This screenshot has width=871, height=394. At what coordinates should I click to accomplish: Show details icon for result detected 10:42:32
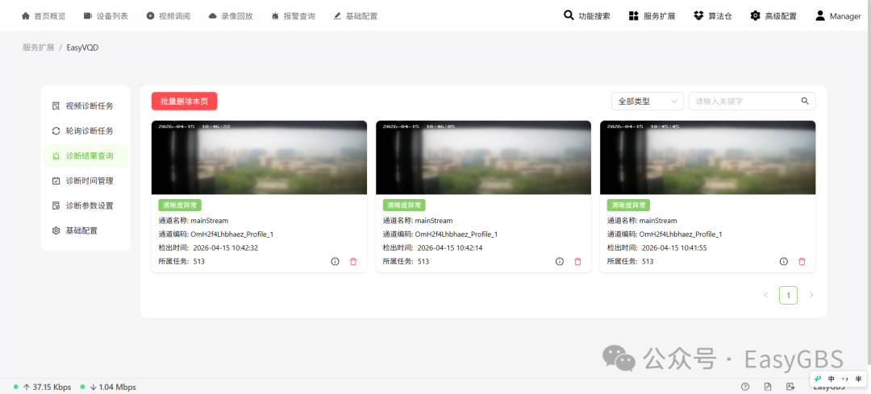pyautogui.click(x=335, y=261)
